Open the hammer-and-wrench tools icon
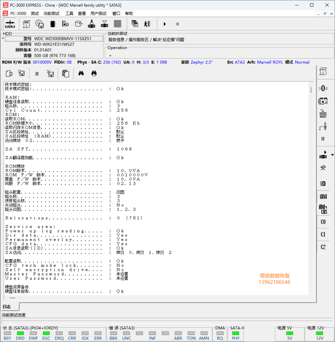335x342 pixels. click(x=323, y=168)
